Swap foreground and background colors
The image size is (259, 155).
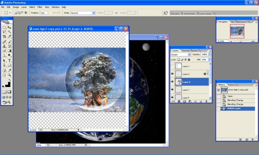9,80
